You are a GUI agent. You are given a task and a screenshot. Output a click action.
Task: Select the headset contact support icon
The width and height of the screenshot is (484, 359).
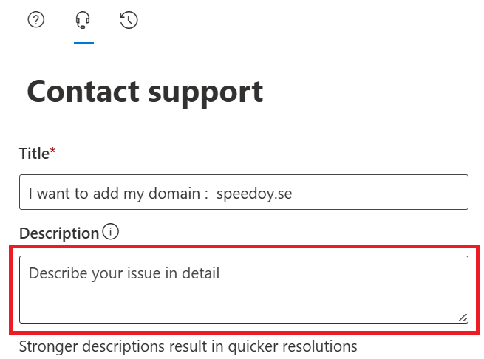pos(83,20)
